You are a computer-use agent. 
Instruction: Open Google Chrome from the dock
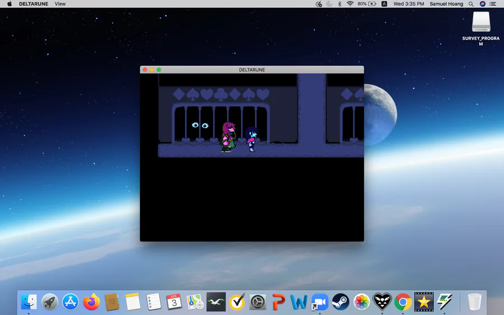(403, 302)
